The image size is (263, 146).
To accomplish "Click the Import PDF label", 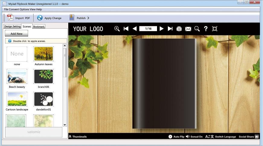I will click(x=22, y=18).
